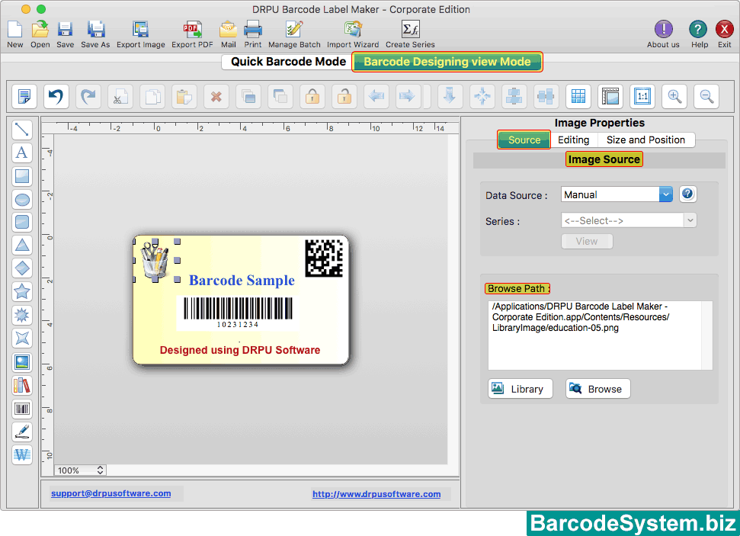Copy the selected object
Viewport: 740px width, 536px height.
pos(152,97)
